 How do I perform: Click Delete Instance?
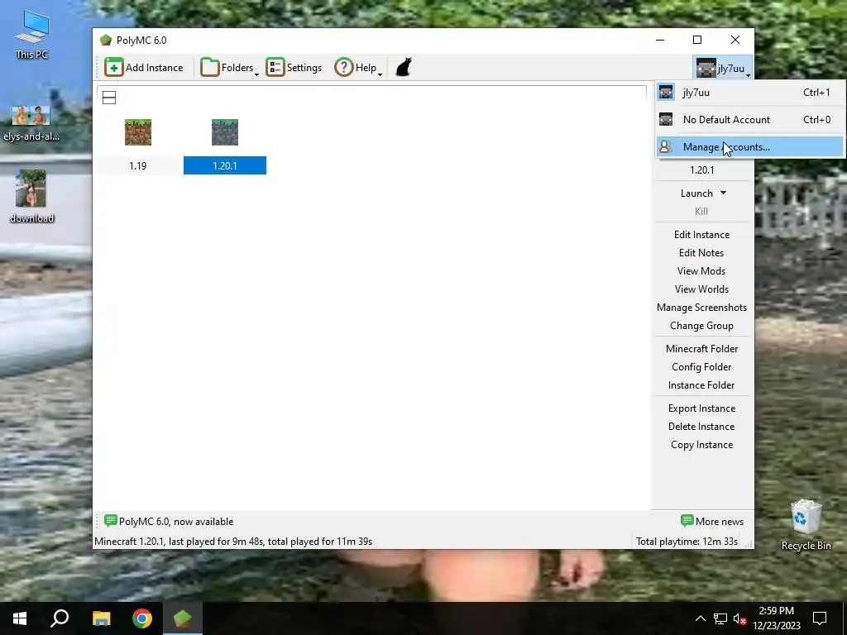coord(701,427)
